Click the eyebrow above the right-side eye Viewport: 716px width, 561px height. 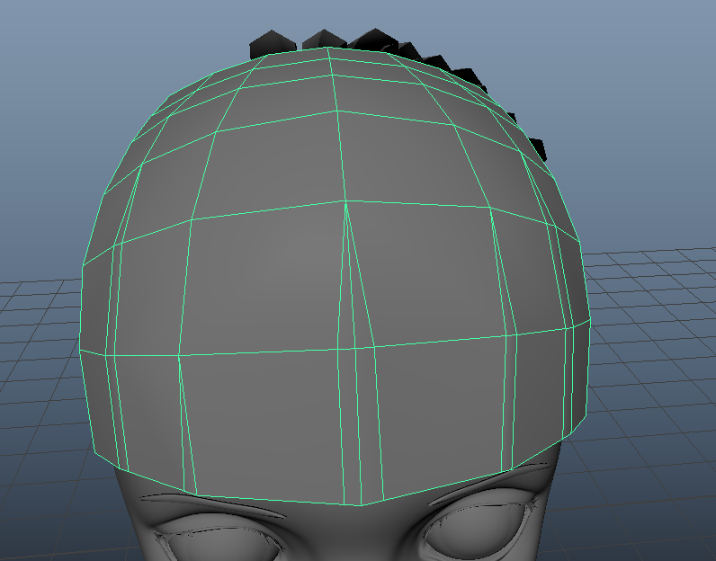coord(489,483)
